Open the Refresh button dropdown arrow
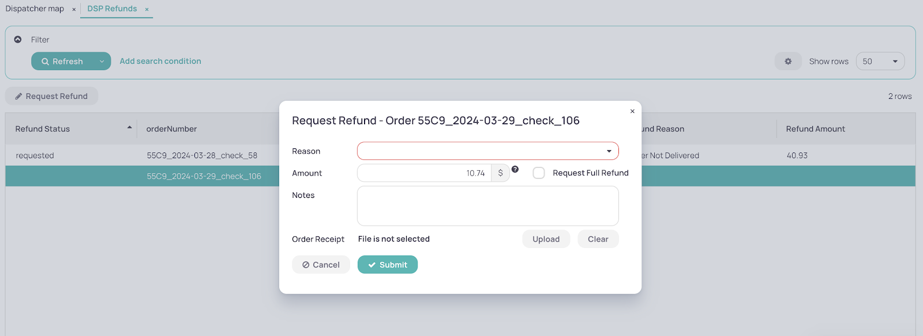This screenshot has width=923, height=336. tap(102, 62)
